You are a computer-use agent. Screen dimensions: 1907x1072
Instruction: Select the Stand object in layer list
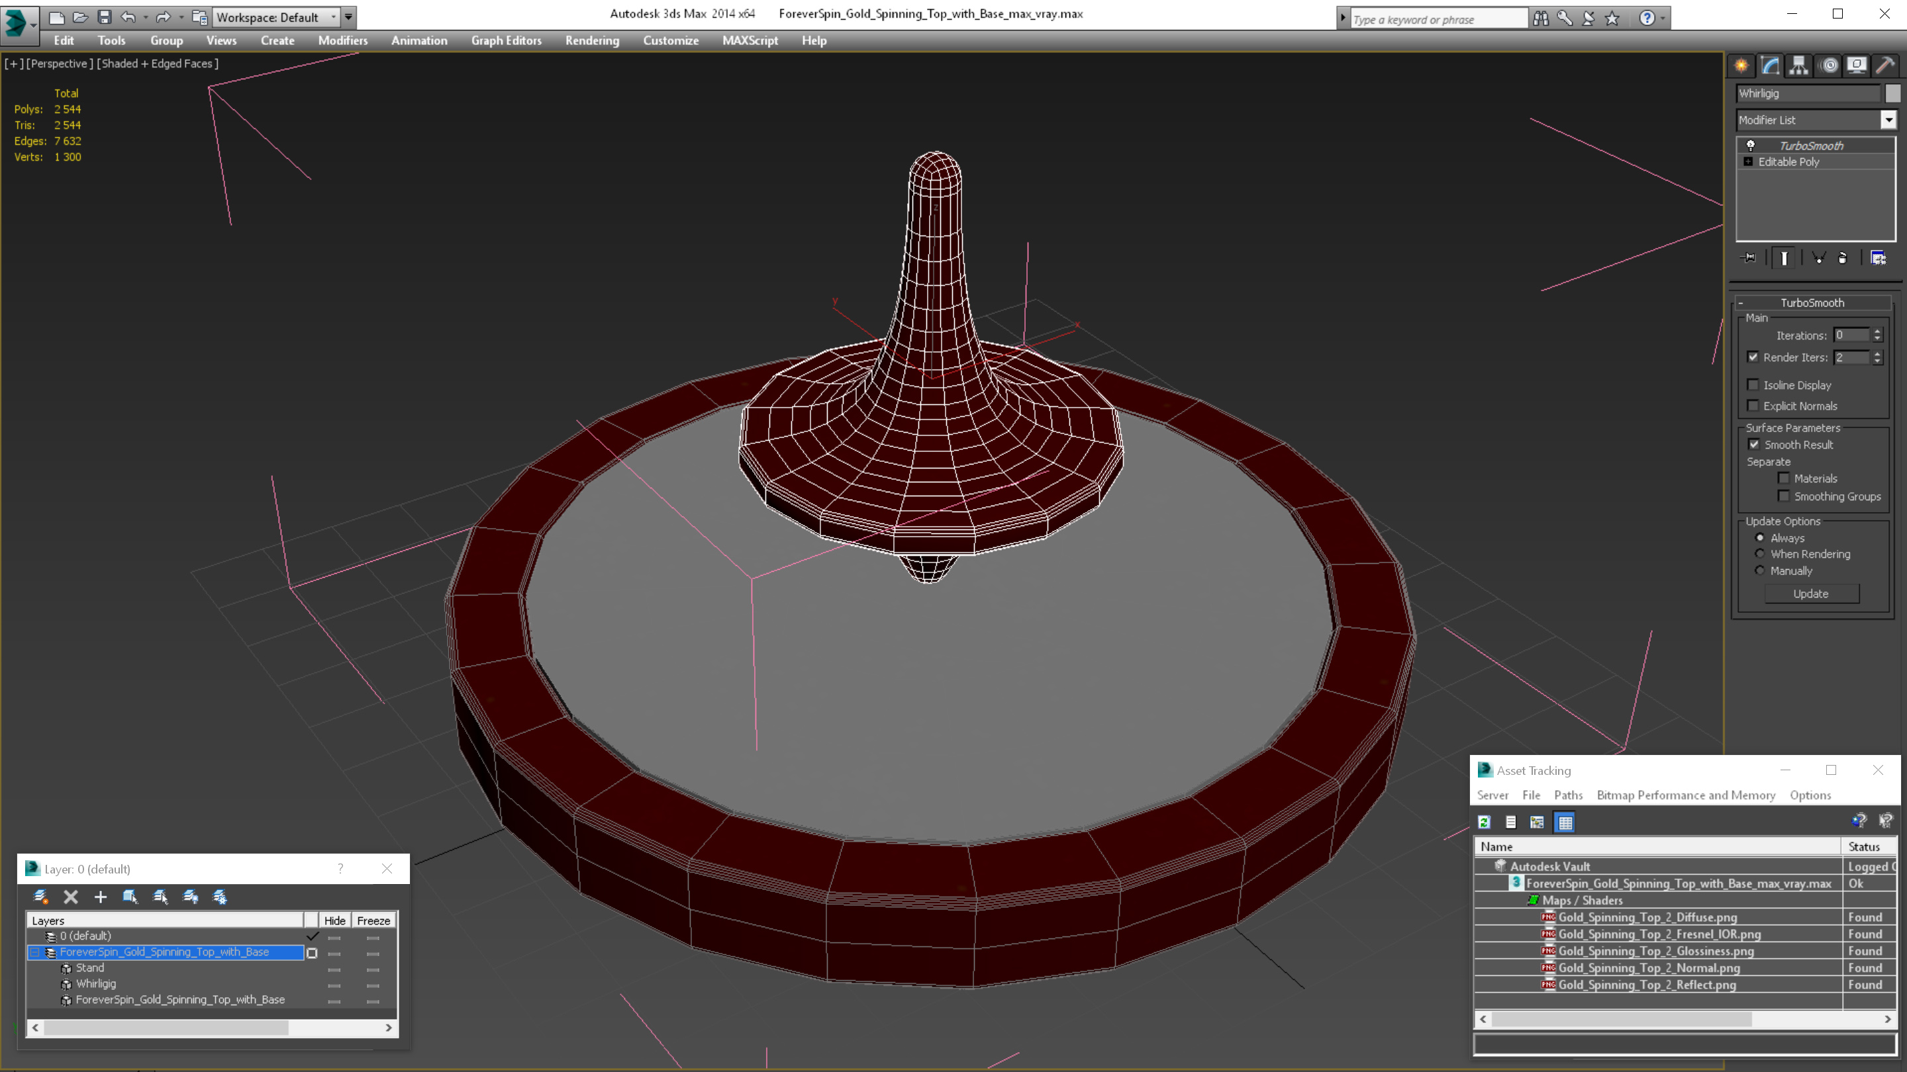90,967
